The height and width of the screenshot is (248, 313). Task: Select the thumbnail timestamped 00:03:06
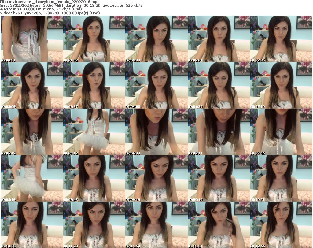tap(32, 85)
